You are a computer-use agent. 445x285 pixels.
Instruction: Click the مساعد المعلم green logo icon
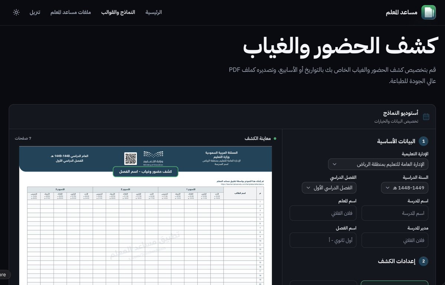coord(428,12)
